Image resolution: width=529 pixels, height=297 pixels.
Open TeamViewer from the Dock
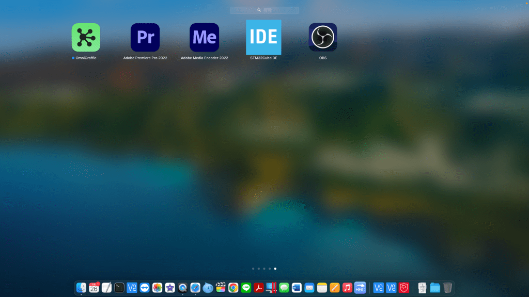[145, 288]
